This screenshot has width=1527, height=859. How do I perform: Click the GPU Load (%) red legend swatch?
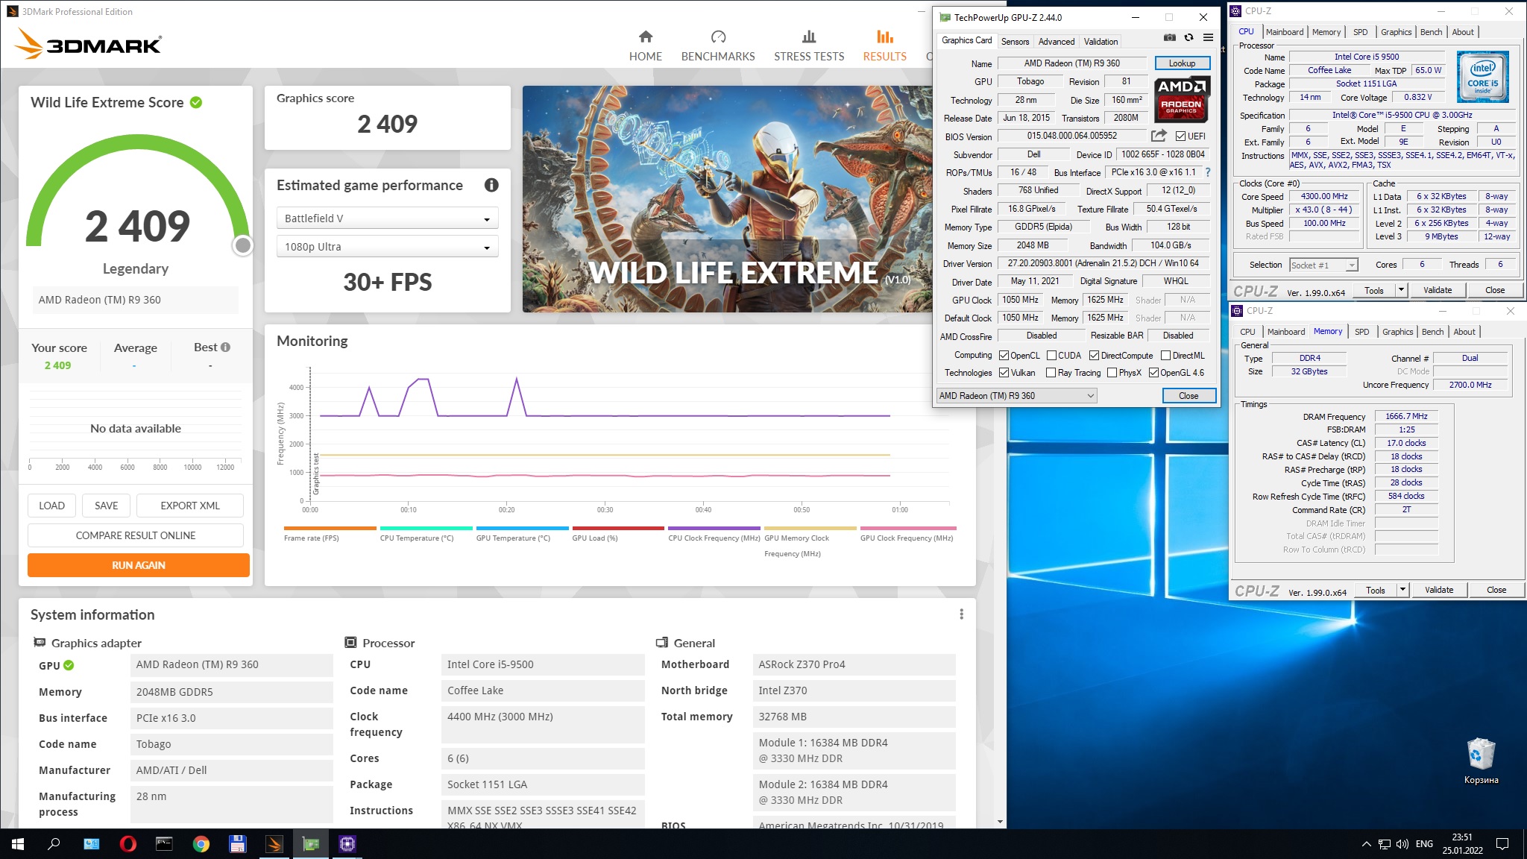point(618,528)
